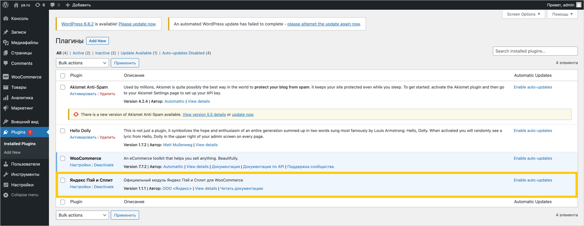Image resolution: width=584 pixels, height=226 pixels.
Task: Deactivate the Яндекс Пэй и Сплит plugin
Action: coord(104,187)
